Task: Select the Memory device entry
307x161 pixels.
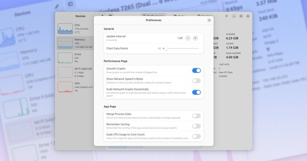Action: tap(75, 43)
